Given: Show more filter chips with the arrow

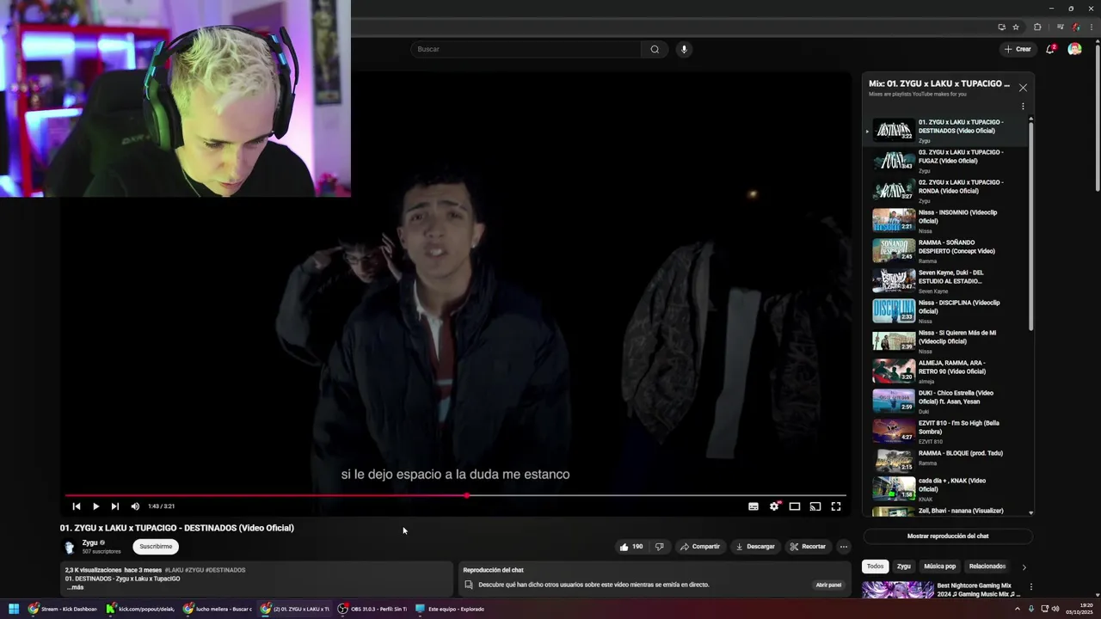Looking at the screenshot, I should [x=1024, y=567].
